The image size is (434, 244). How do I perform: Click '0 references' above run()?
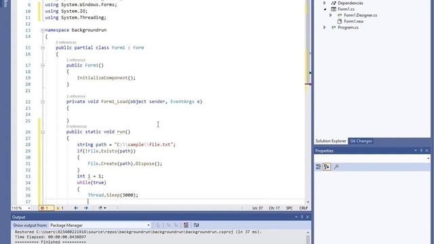pos(77,127)
